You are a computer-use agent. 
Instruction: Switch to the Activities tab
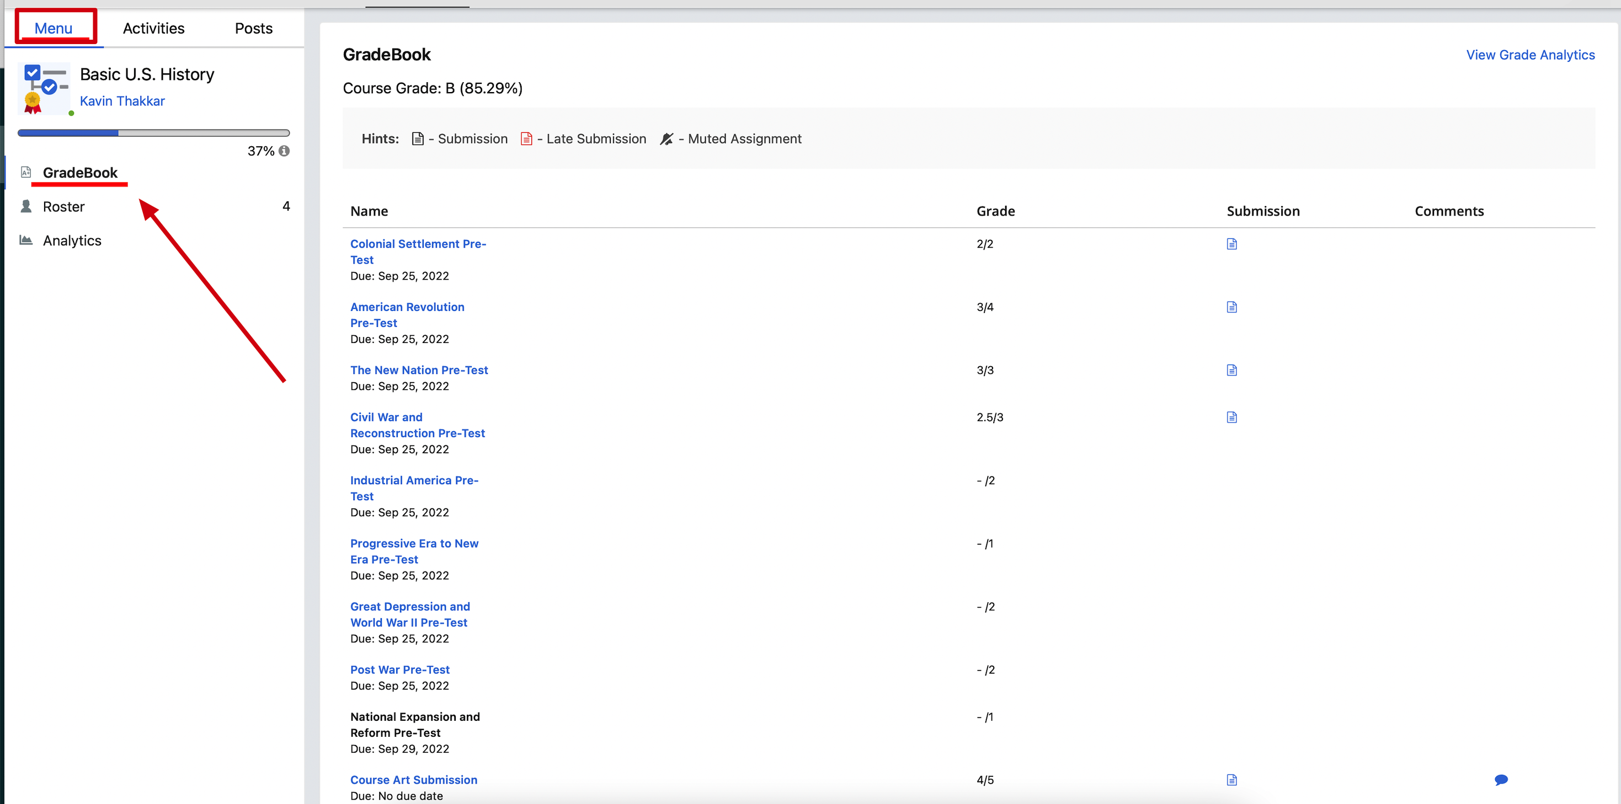click(153, 28)
